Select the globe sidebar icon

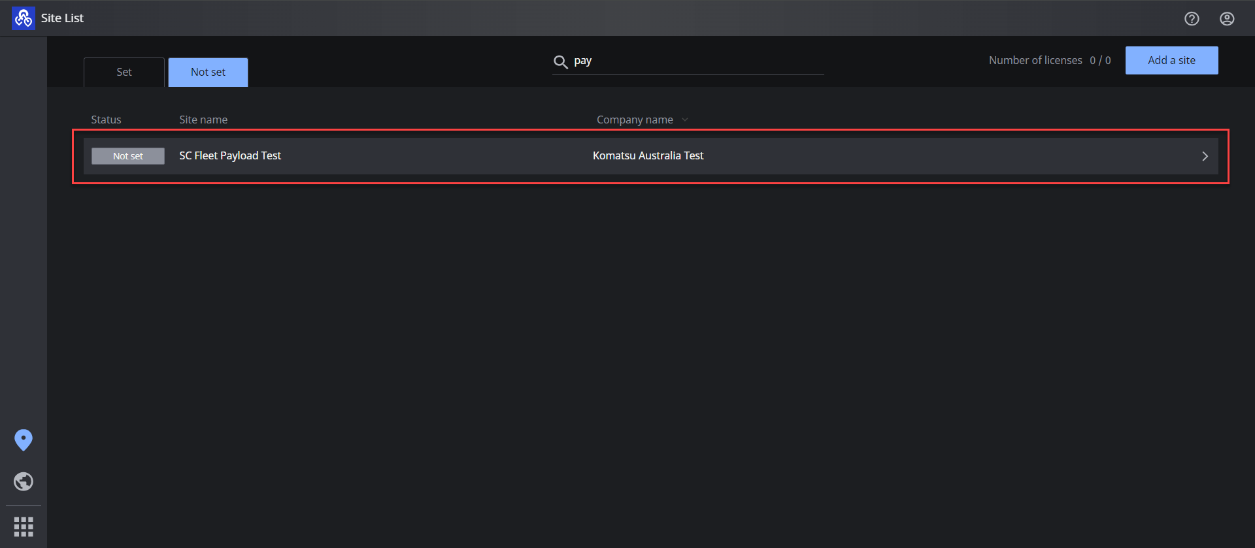tap(24, 481)
